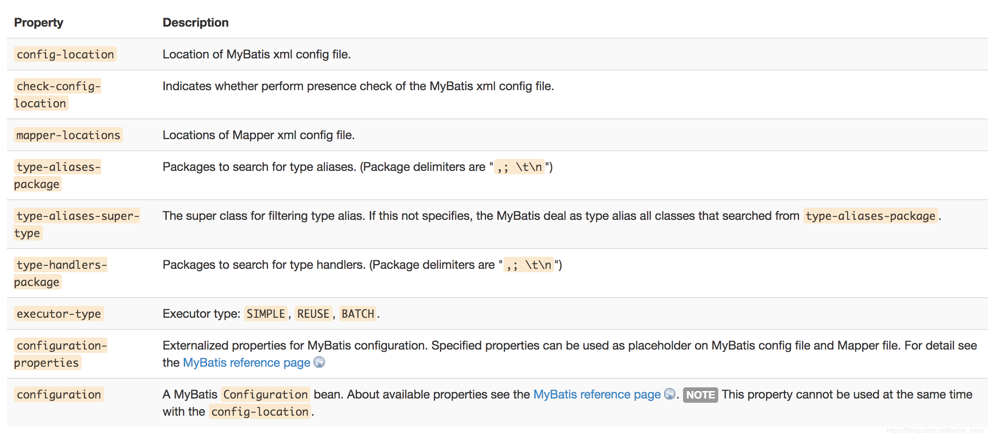Image resolution: width=988 pixels, height=438 pixels.
Task: Click the config-location property cell
Action: 65,55
